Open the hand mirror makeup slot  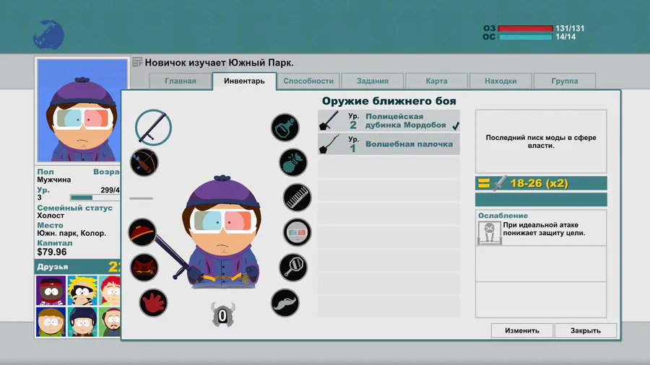(293, 268)
